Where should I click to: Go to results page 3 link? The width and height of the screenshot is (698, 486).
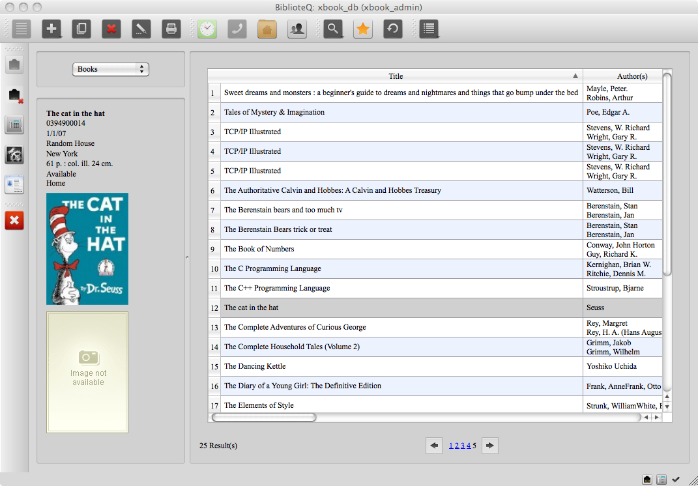[x=463, y=446]
